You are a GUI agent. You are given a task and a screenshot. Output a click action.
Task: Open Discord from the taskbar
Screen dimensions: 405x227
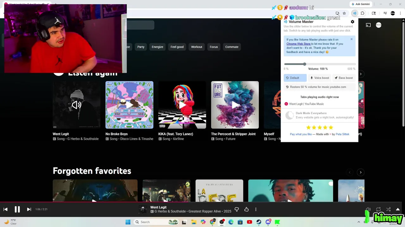pyautogui.click(x=268, y=222)
